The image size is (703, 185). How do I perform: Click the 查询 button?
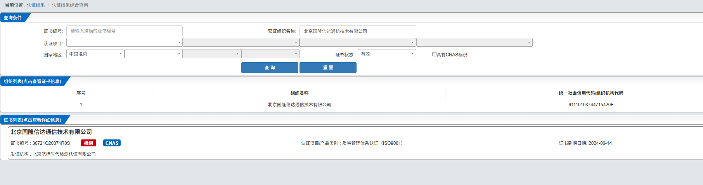click(270, 68)
